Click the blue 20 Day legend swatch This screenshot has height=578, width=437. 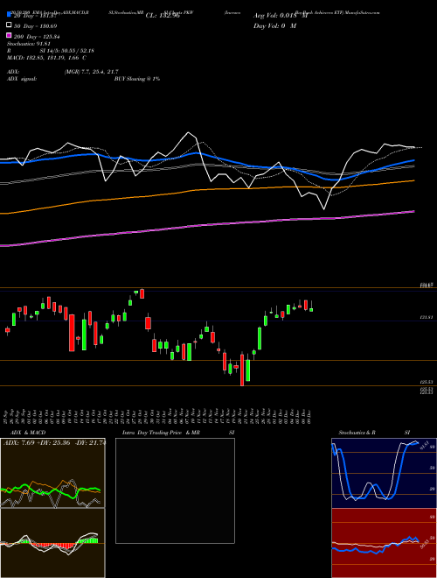pos(9,15)
